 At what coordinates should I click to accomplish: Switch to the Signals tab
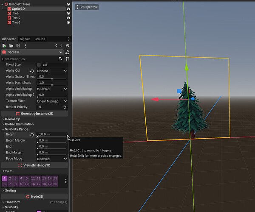(25, 39)
